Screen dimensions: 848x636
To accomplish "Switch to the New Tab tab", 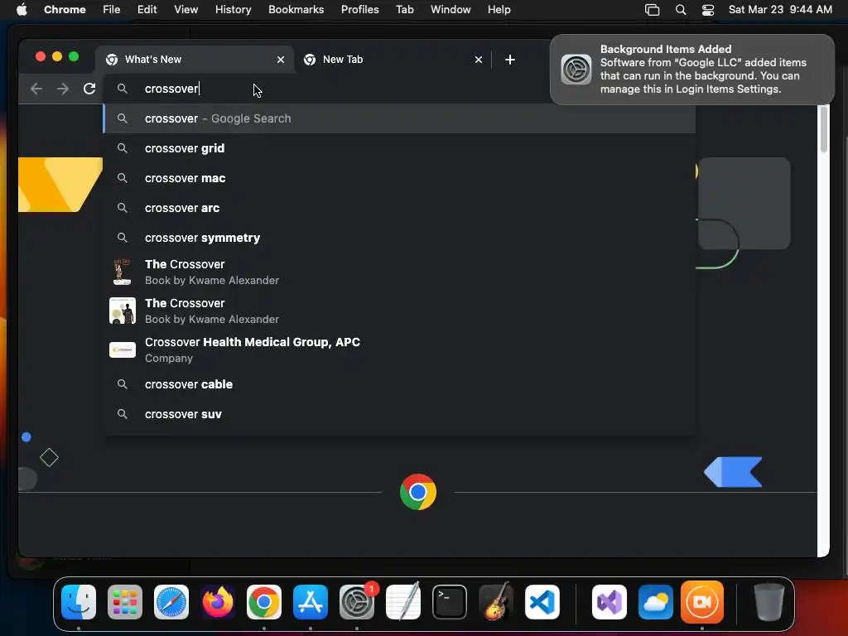I will click(393, 60).
